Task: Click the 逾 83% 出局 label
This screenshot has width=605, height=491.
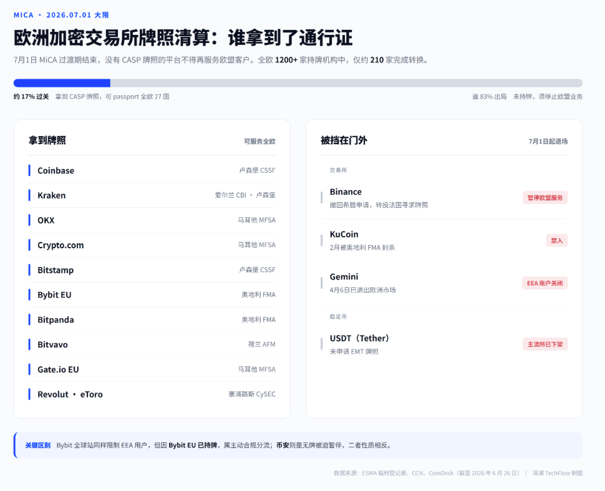Action: click(489, 97)
